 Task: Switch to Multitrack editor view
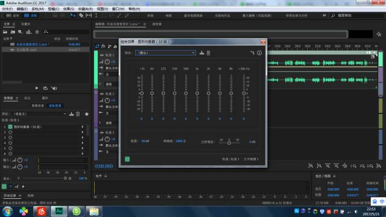(31, 16)
